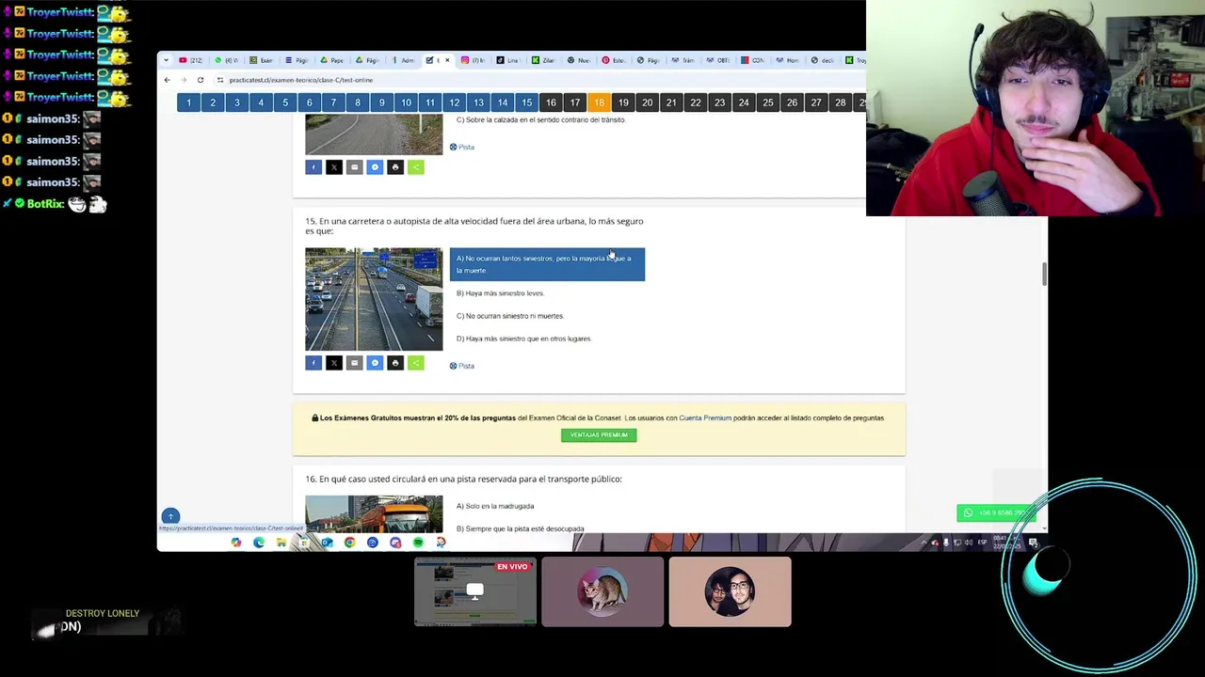Jump to question 22

696,102
